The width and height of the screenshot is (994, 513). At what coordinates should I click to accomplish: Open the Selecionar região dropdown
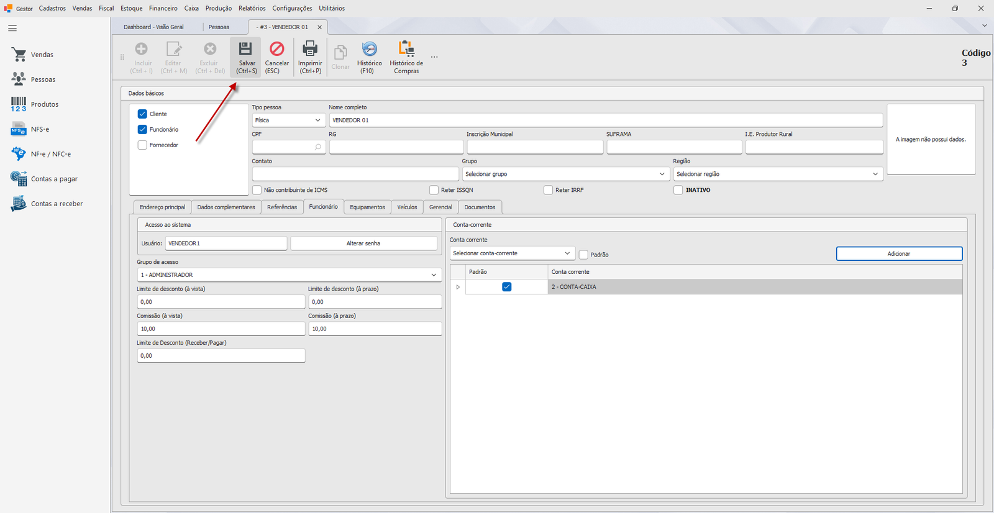[778, 175]
